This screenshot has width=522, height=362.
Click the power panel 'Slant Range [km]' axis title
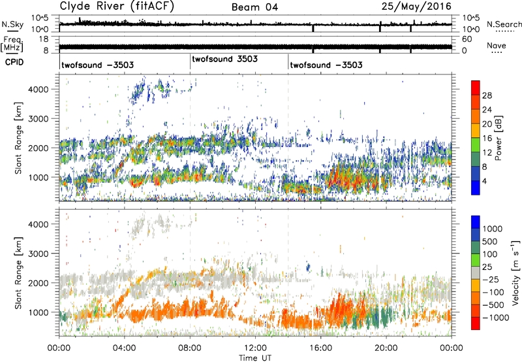(x=18, y=138)
